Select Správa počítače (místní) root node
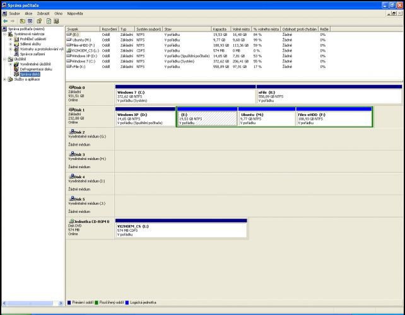405x315 pixels. [26, 29]
